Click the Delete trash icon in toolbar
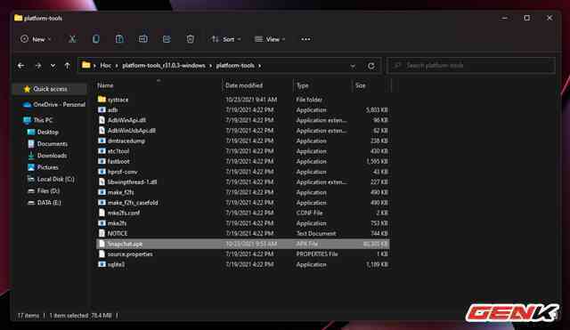The image size is (570, 330). point(190,39)
